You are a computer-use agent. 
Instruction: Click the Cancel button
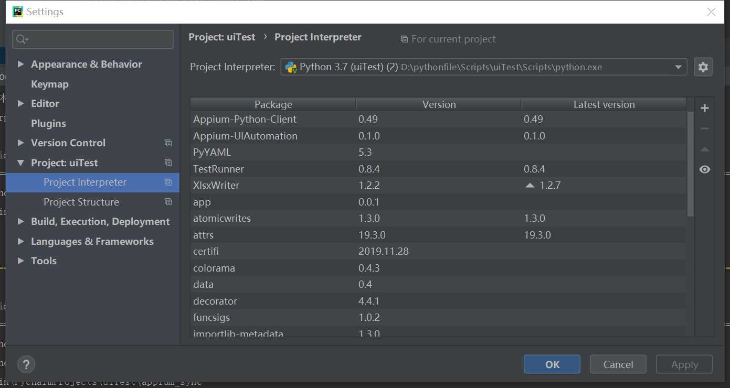[x=618, y=364]
